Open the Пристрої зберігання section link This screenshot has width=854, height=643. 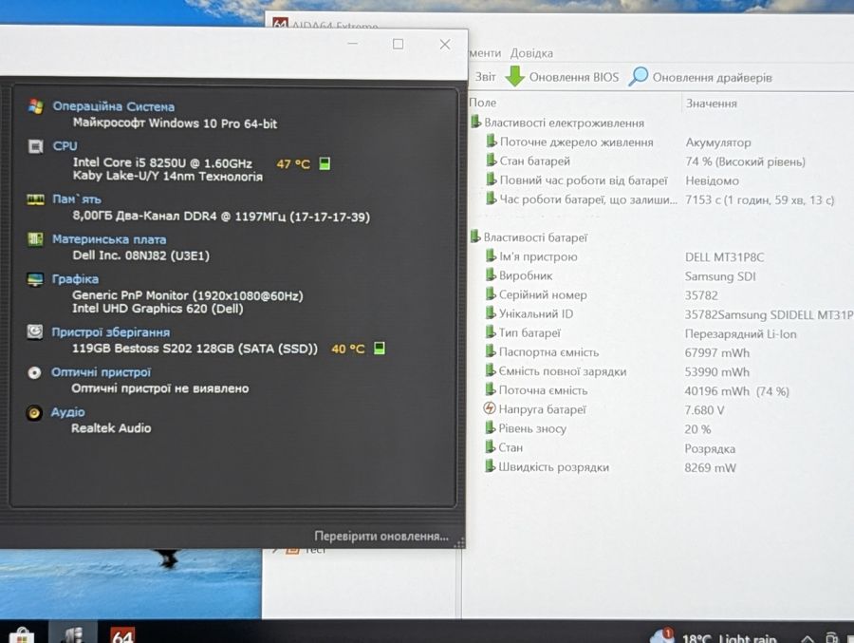[111, 332]
